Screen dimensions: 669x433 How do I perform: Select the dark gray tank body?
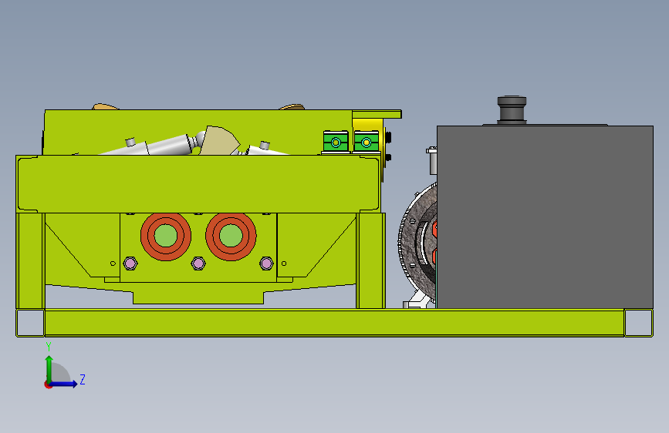(x=545, y=217)
